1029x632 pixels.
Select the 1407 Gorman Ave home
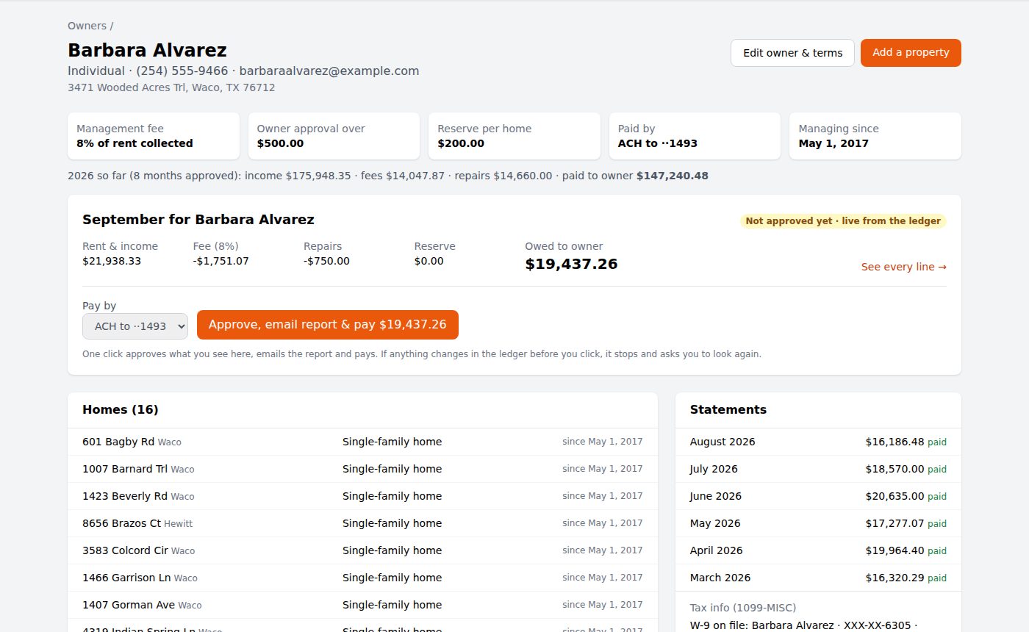click(362, 605)
